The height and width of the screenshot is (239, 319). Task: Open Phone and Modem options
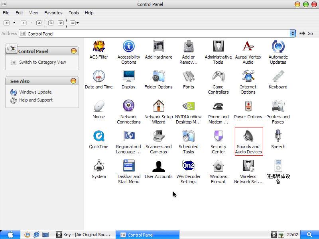click(x=218, y=112)
